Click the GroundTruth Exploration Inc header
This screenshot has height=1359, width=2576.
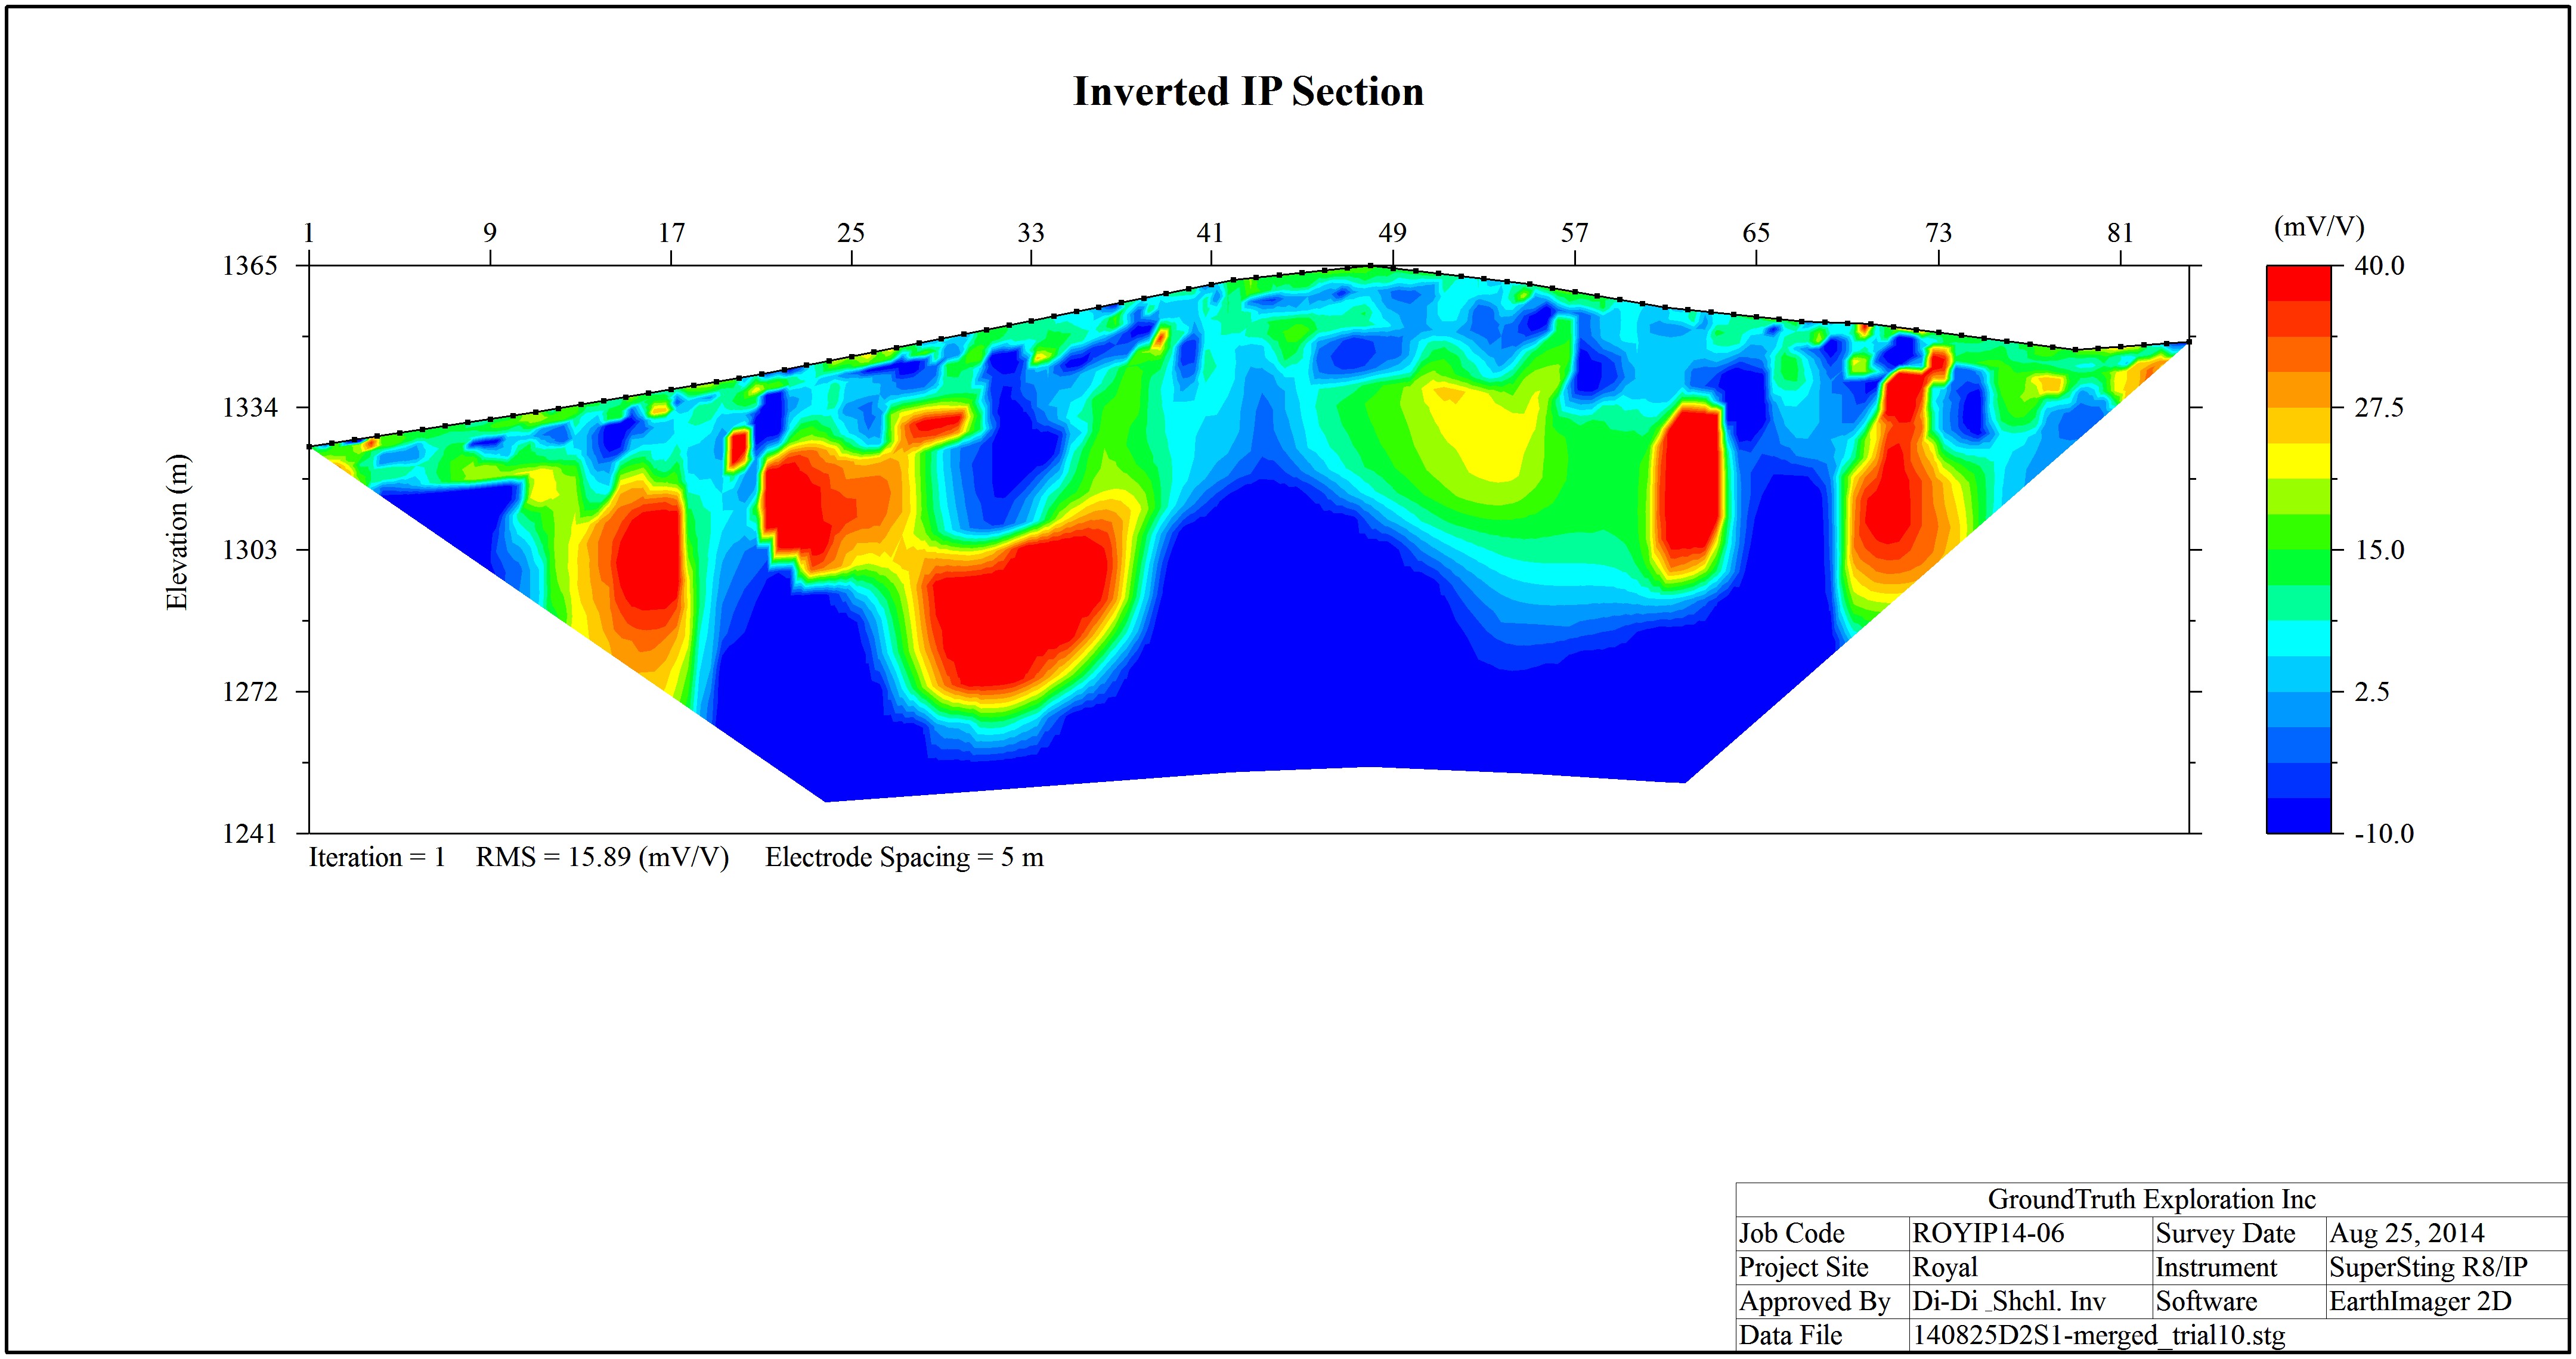[2151, 1199]
